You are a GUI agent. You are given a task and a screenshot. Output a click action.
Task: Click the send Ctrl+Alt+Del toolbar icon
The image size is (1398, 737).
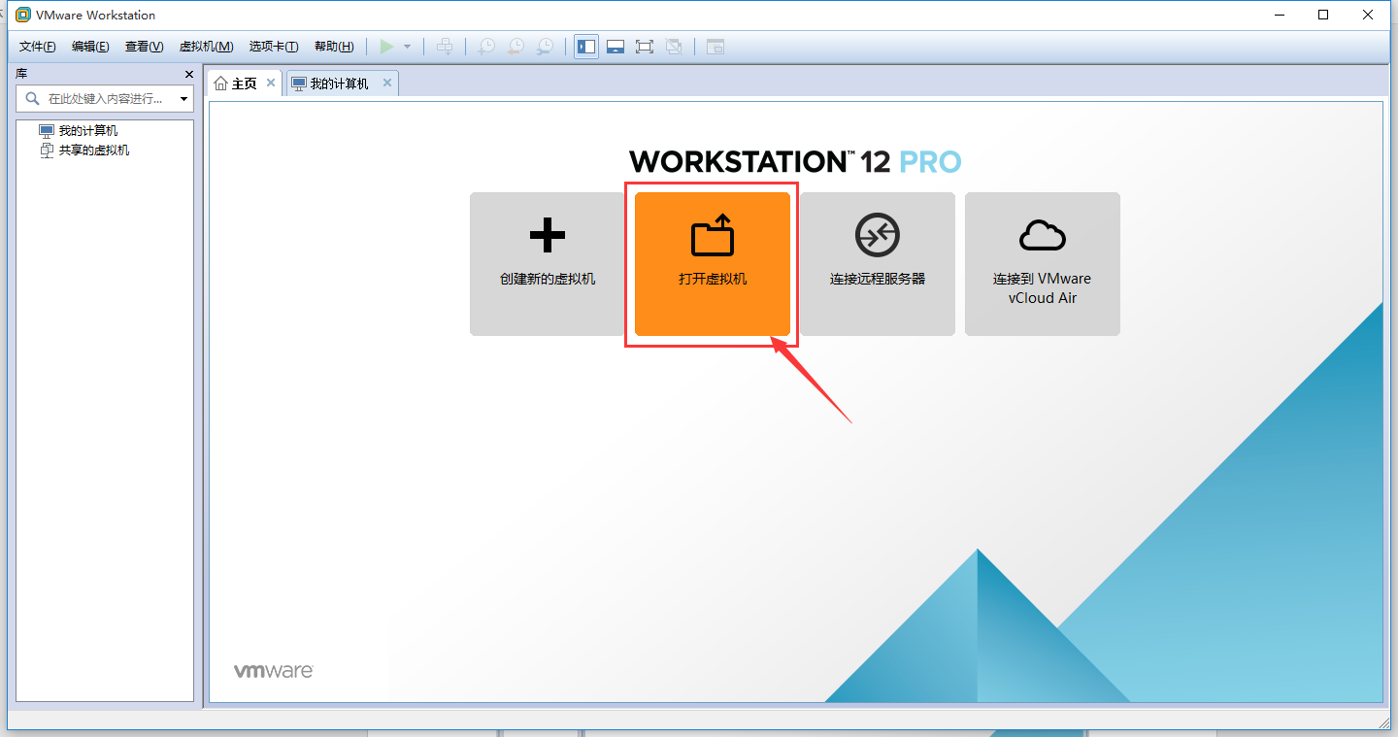click(445, 47)
